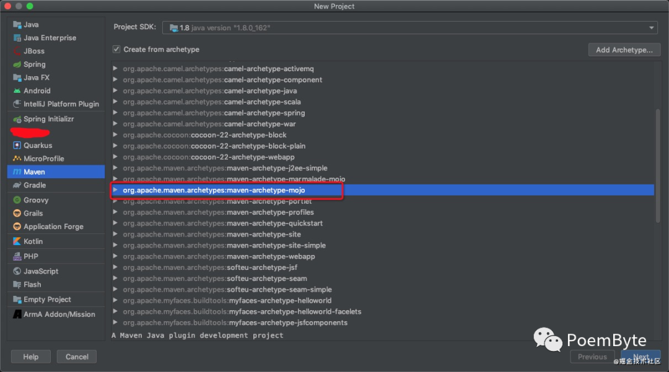Click the Next button
This screenshot has height=372, width=669.
tap(641, 357)
